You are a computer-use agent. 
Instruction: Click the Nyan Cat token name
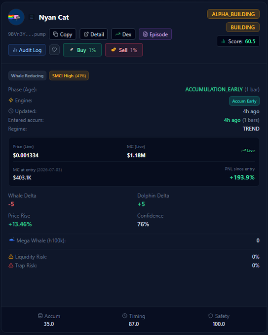click(x=54, y=17)
